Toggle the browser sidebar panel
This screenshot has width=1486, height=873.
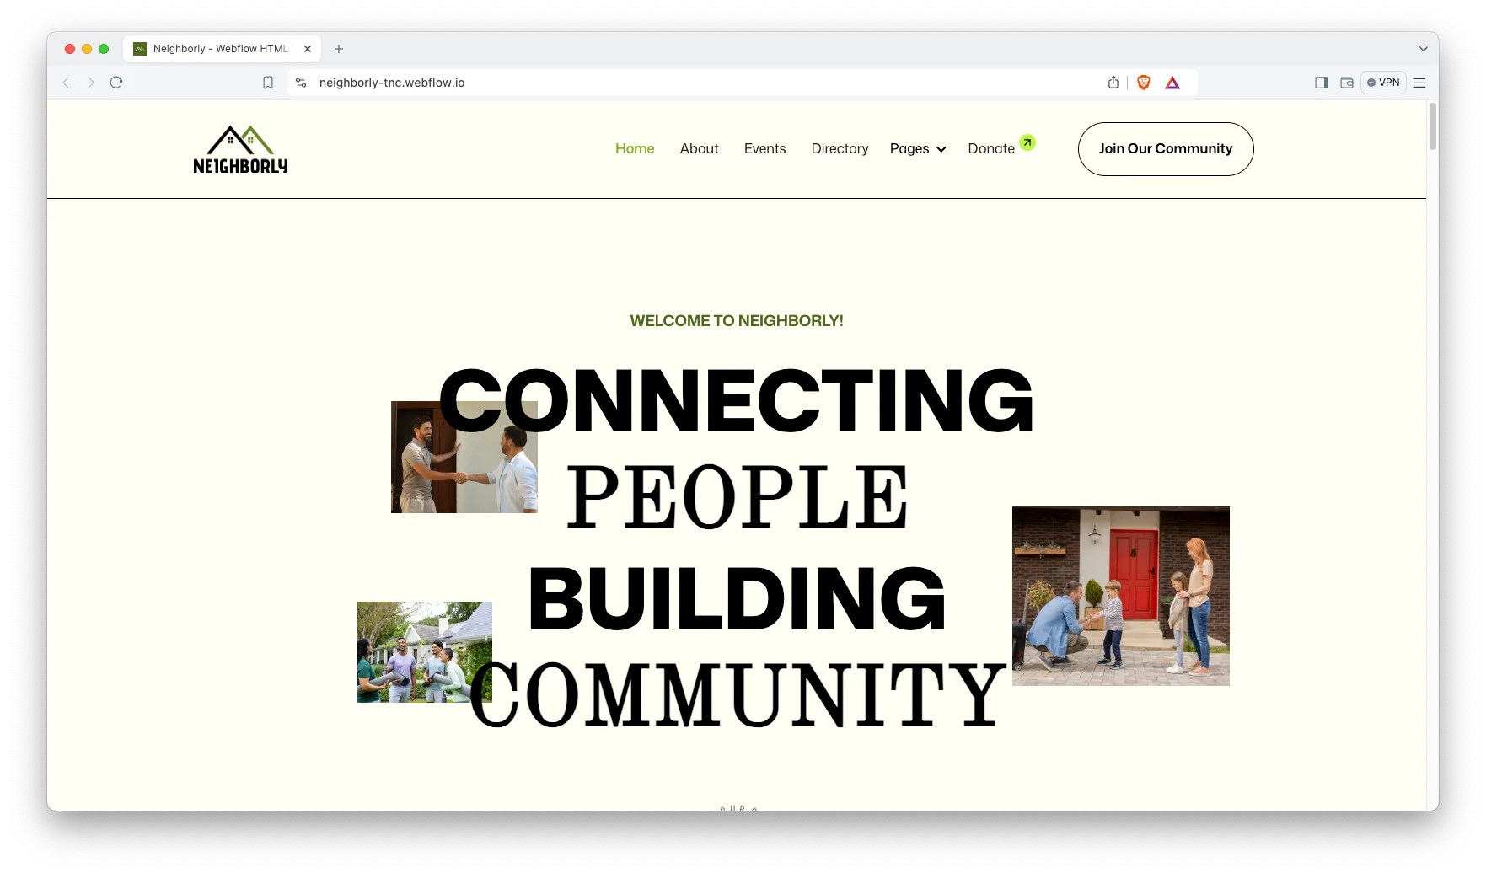click(x=1322, y=83)
